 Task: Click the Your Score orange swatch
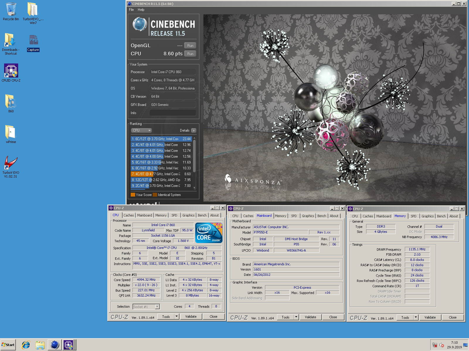click(x=133, y=195)
